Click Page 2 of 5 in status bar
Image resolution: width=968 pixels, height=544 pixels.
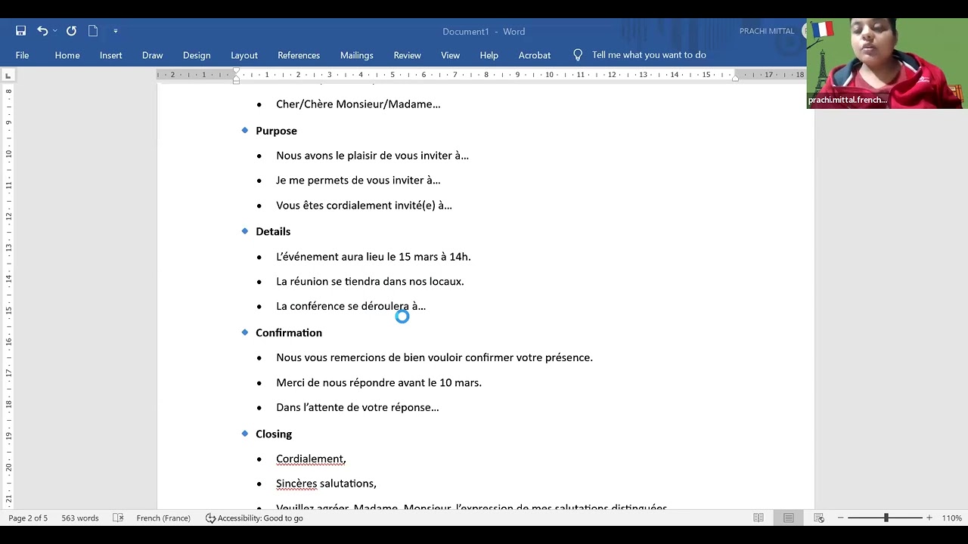[x=28, y=518]
